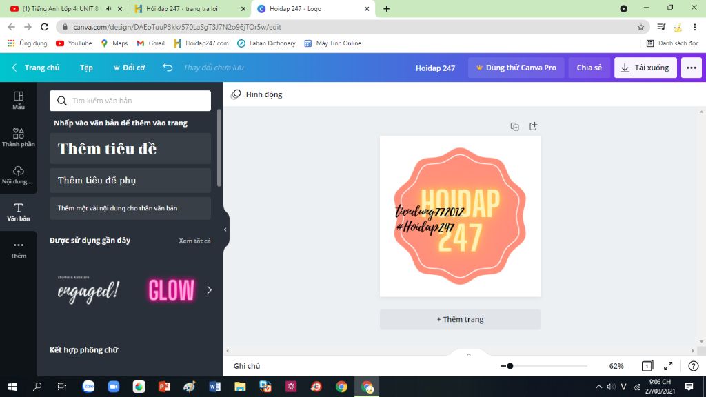The width and height of the screenshot is (706, 397).
Task: Select the Văn bản text panel
Action: (x=19, y=212)
